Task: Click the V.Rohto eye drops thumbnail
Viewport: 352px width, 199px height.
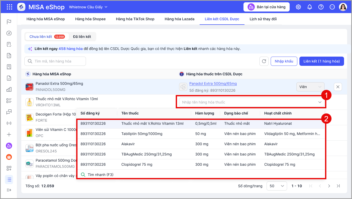Action: click(30, 102)
